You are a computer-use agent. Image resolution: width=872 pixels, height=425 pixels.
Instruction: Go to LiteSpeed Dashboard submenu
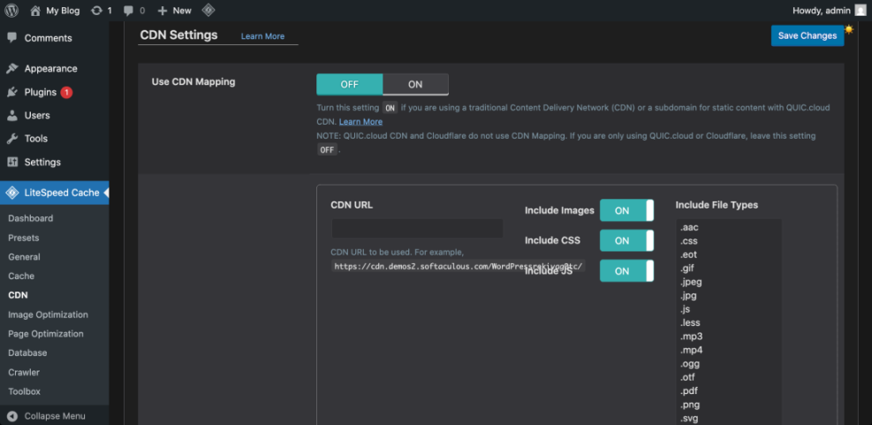pyautogui.click(x=31, y=218)
